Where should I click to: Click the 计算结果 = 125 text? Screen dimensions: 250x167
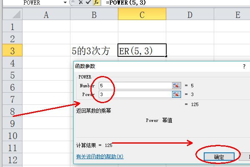94,145
